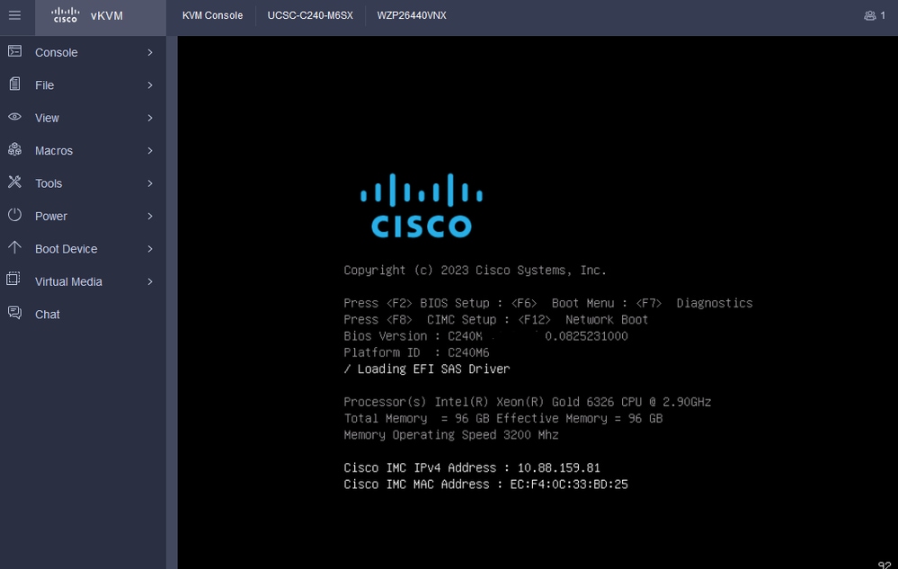Viewport: 898px width, 569px height.
Task: Open the Tools menu item
Action: pyautogui.click(x=83, y=183)
